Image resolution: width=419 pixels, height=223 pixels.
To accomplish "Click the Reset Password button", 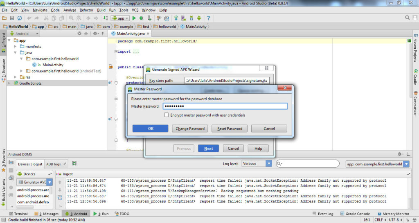I will pos(230,128).
